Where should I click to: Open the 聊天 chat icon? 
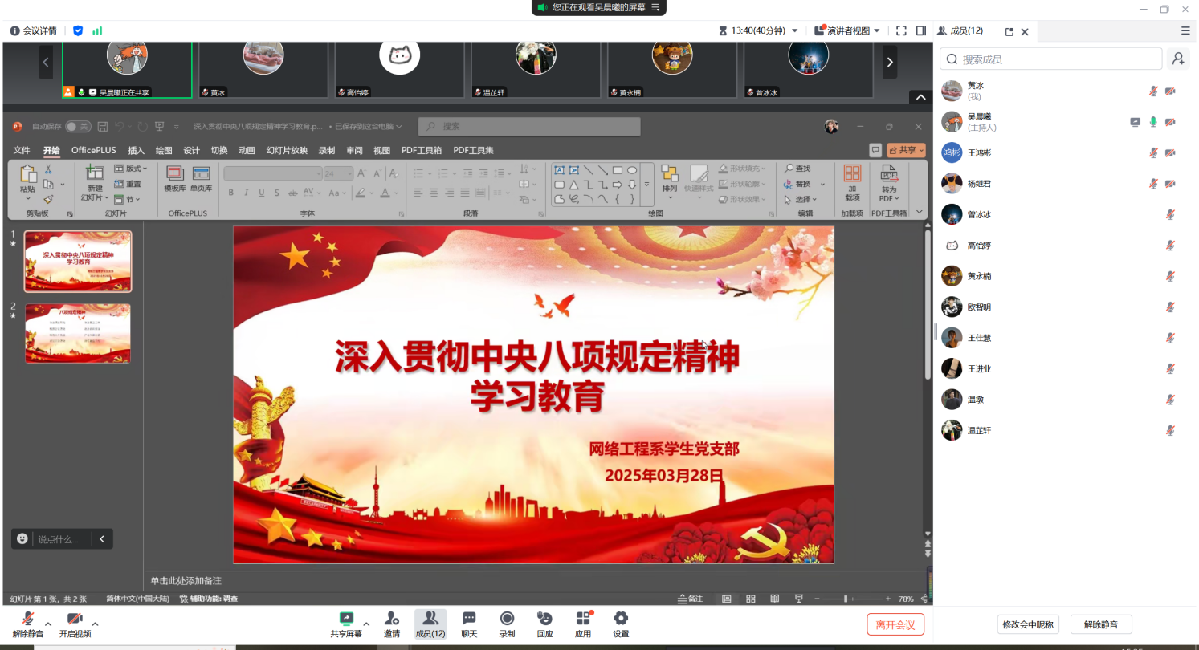tap(469, 619)
